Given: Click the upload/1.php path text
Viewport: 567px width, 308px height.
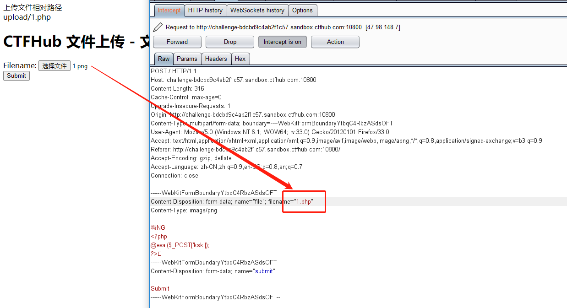Looking at the screenshot, I should pyautogui.click(x=27, y=17).
